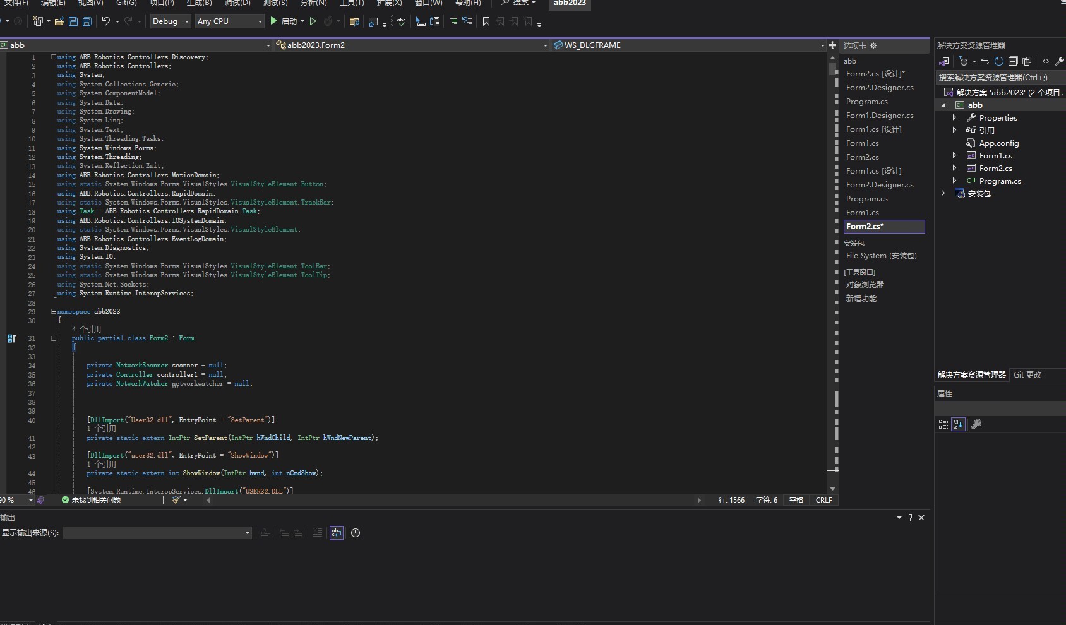
Task: Open the Any CPU platform dropdown
Action: (x=229, y=21)
